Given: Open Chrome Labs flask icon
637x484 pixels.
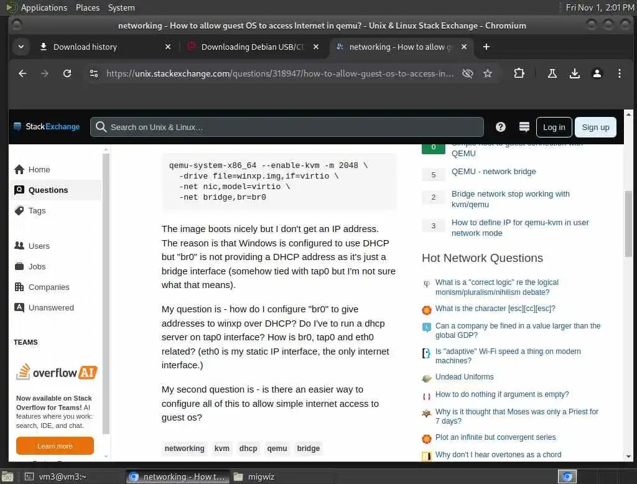Looking at the screenshot, I should (x=552, y=73).
